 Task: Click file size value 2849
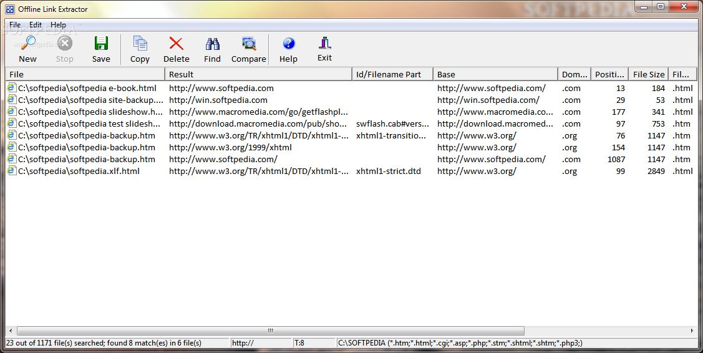tap(656, 171)
